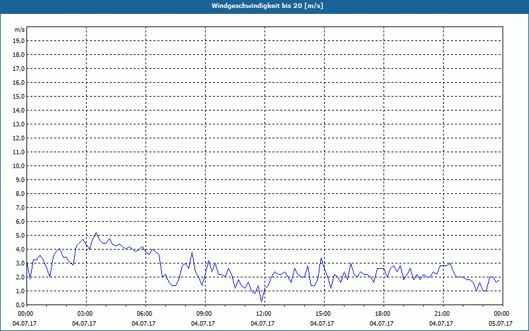Click the 14,0 y-axis label
This screenshot has height=331, width=529.
click(19, 110)
